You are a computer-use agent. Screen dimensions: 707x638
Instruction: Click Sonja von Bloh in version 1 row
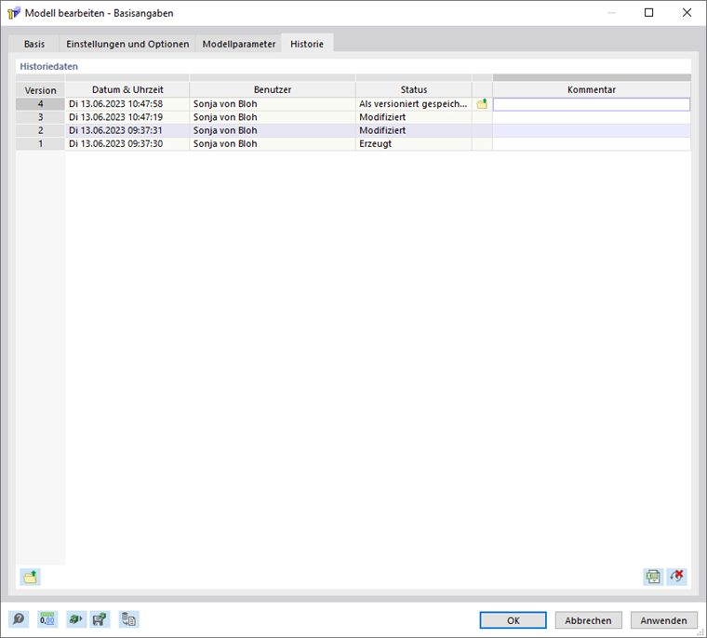[273, 144]
